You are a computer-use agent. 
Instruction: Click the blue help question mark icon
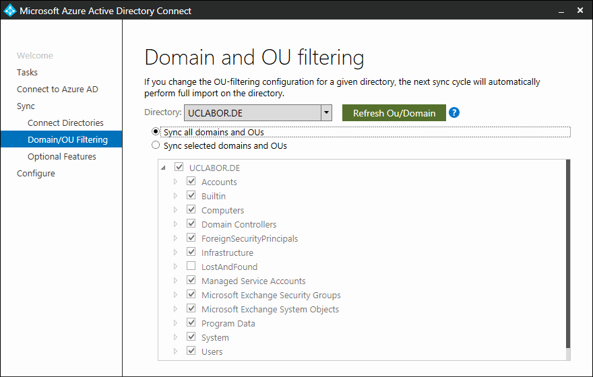coord(454,112)
